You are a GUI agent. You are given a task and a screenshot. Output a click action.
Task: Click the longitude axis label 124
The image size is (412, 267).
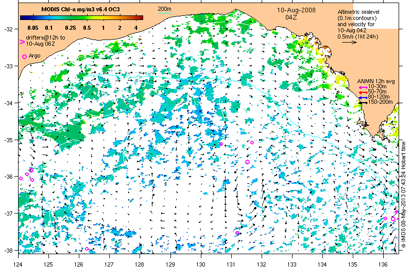click(x=18, y=264)
